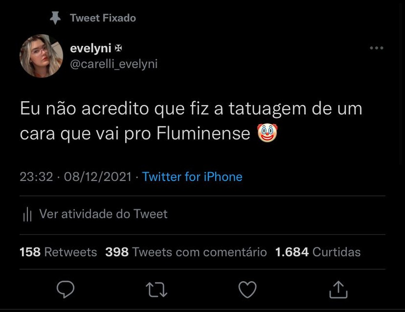Click the cross symbol beside evelyni
The height and width of the screenshot is (312, 405).
point(119,49)
